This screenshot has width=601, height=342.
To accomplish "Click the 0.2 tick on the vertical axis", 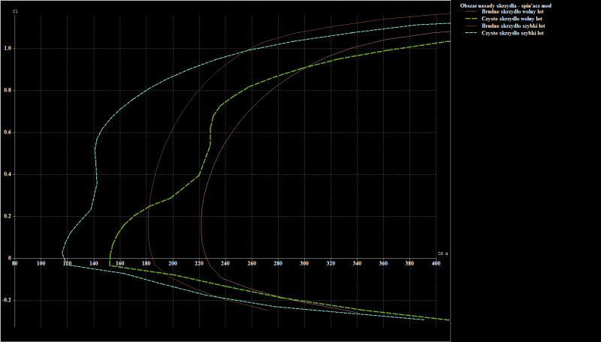I will tap(7, 216).
